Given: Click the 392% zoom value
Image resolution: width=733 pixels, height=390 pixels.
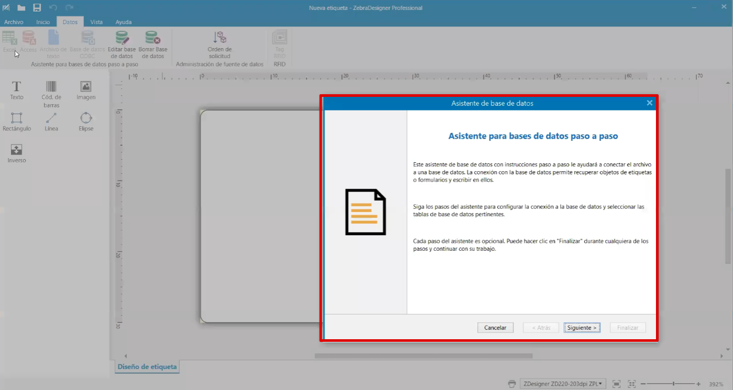Looking at the screenshot, I should click(x=716, y=384).
